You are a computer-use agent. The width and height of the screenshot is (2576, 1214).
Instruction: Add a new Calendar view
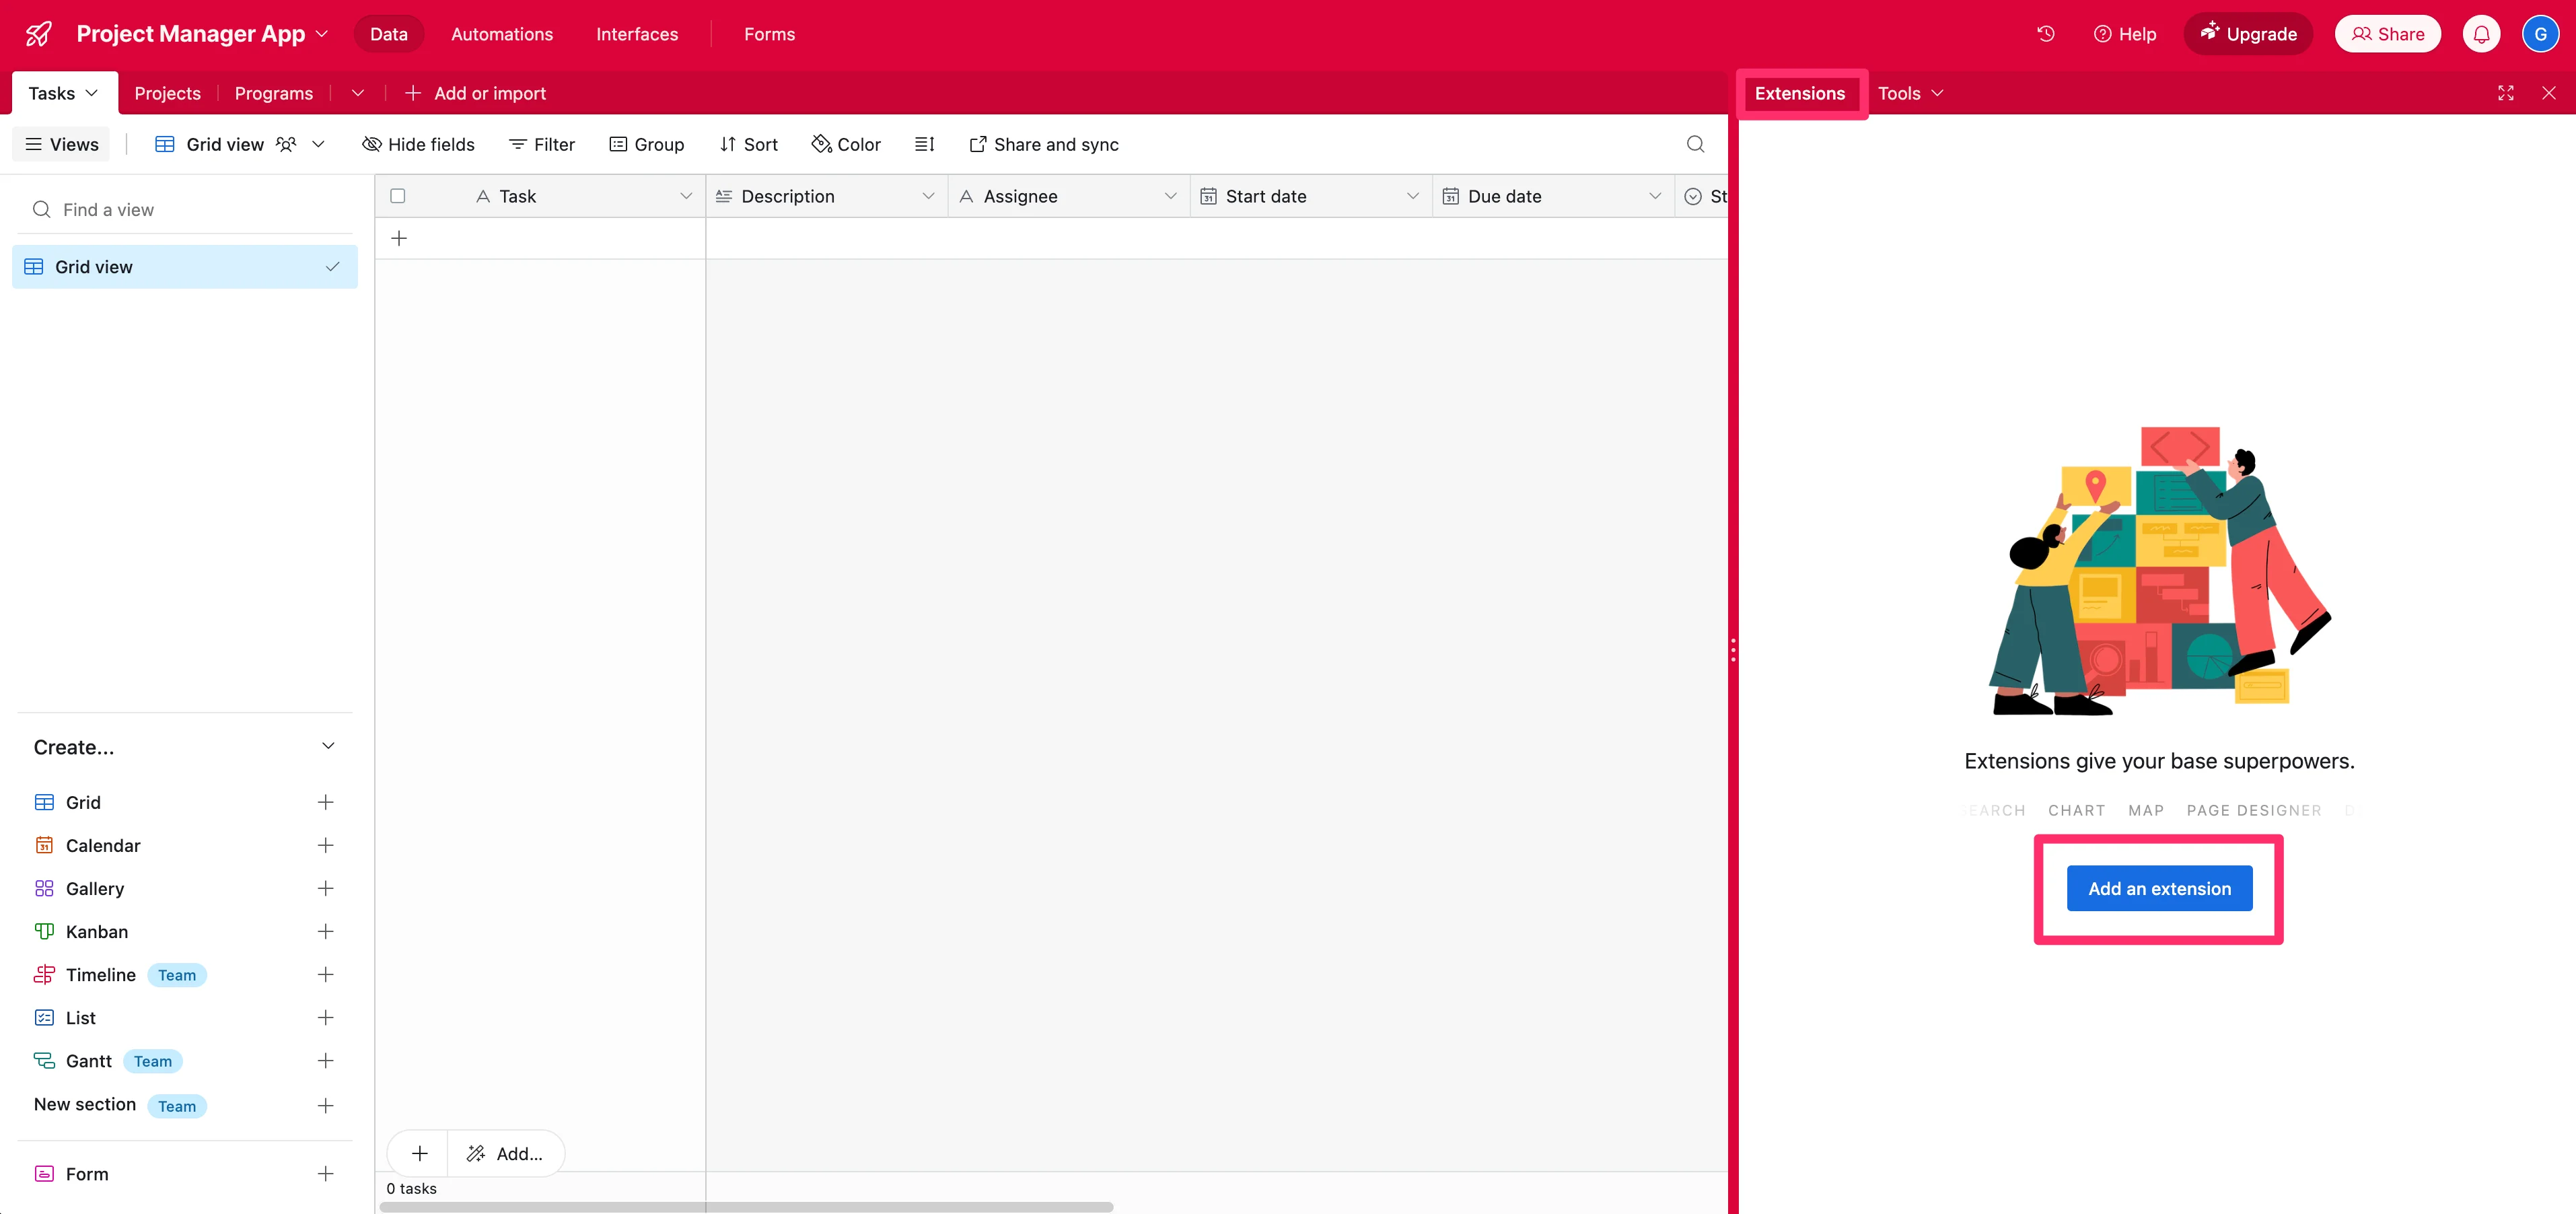point(325,845)
